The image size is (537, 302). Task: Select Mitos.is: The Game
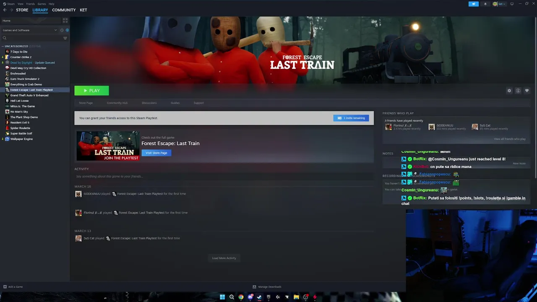pos(22,106)
